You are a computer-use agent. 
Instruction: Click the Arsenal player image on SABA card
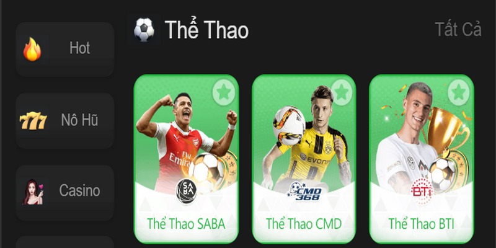click(x=184, y=139)
